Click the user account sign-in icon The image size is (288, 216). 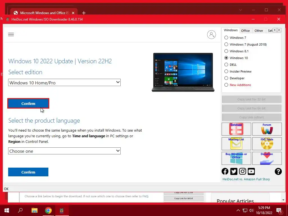click(x=211, y=35)
